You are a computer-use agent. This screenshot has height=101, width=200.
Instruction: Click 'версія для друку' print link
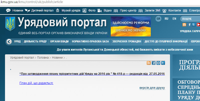coord(152,88)
